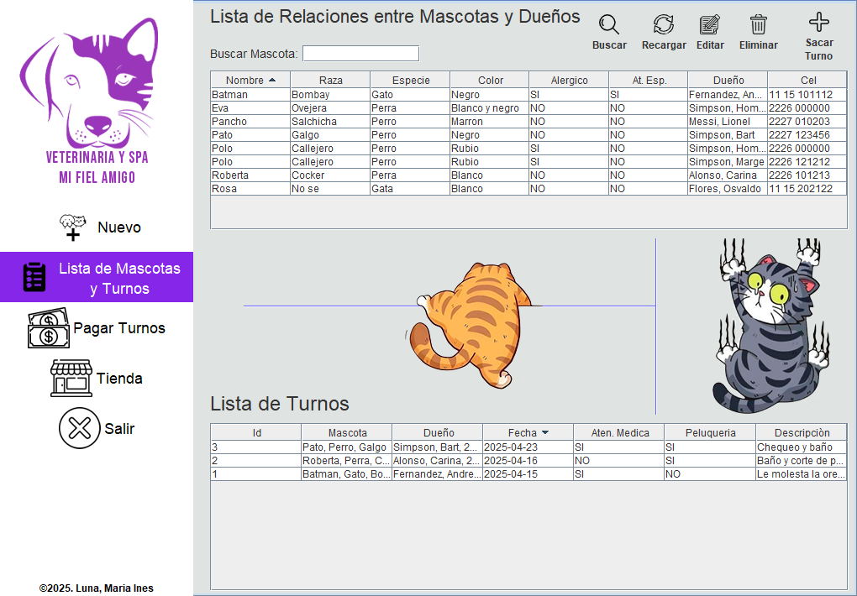Screen dimensions: 857x596
Task: Click the Cocker breed cell
Action: 330,175
